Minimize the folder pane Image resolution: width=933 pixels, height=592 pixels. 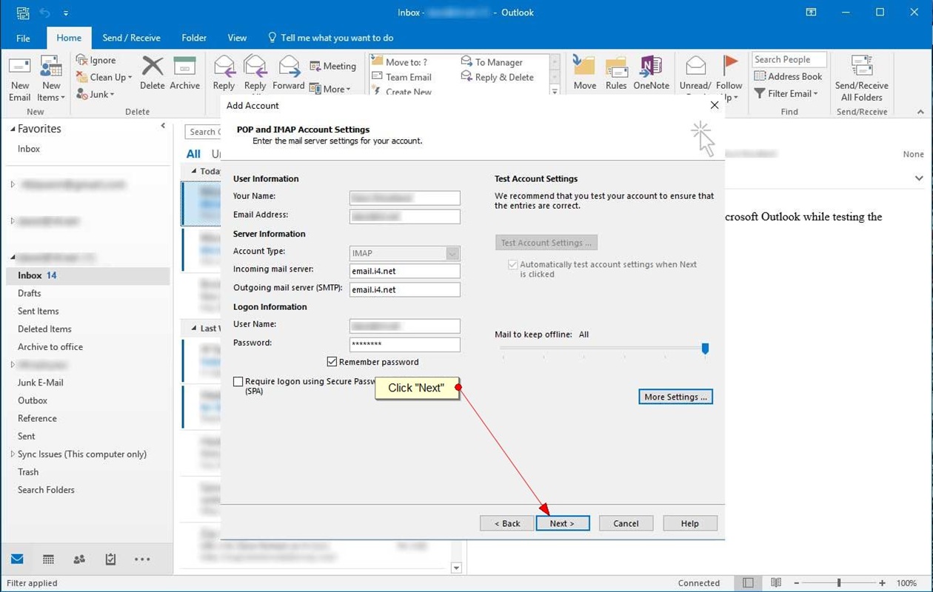164,127
